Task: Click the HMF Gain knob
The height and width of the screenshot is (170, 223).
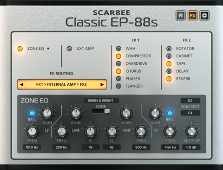Action: tap(126, 113)
